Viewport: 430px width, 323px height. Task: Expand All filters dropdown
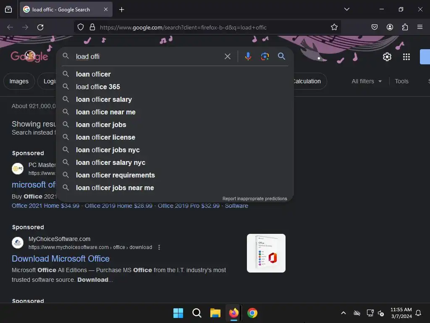pos(366,81)
